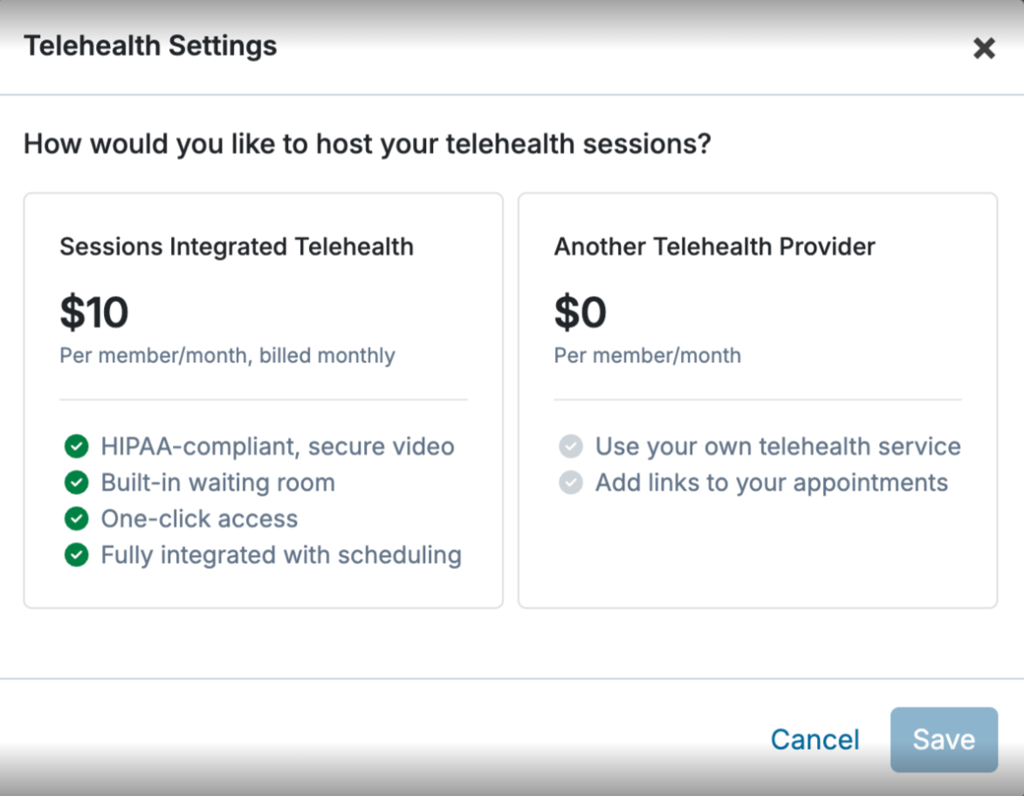
Task: Click gray checkmark beside Use your own telehealth service
Action: [570, 447]
